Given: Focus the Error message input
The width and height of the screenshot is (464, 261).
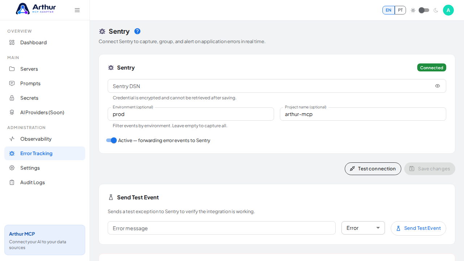Looking at the screenshot, I should pos(221,228).
